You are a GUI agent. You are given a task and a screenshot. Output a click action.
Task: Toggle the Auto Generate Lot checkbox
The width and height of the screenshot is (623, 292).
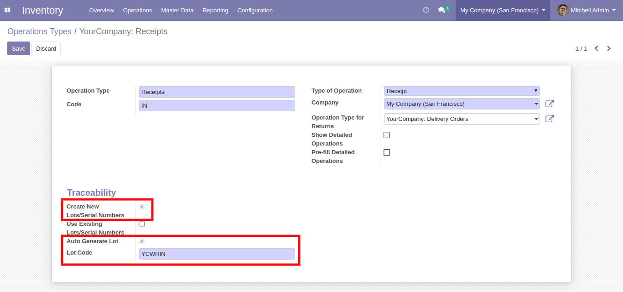tap(142, 241)
